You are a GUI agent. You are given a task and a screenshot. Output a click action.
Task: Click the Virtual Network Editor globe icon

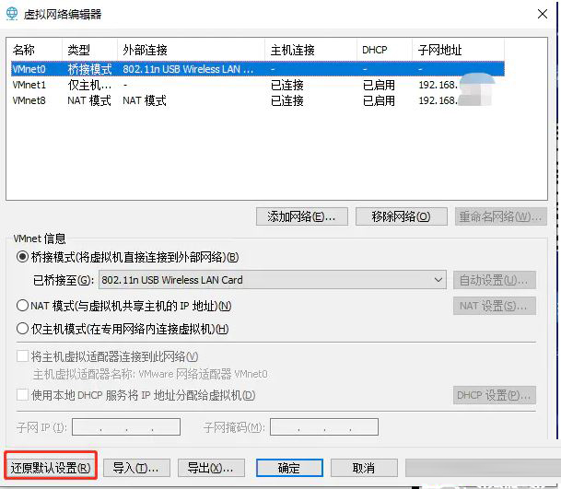[12, 14]
